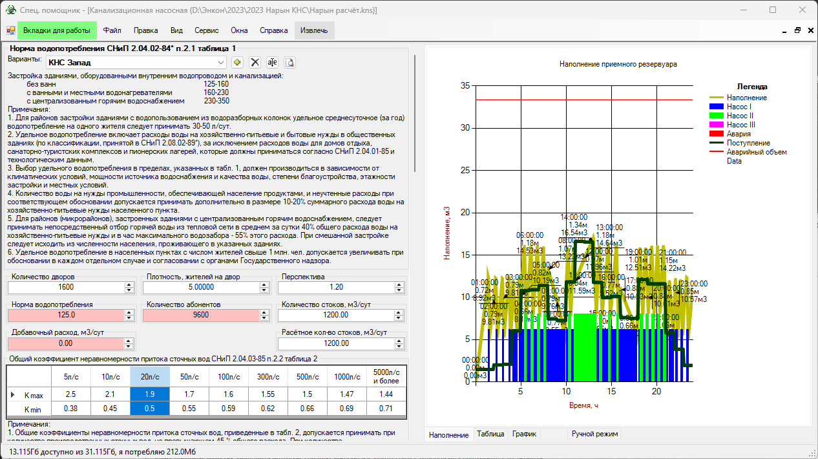Click the Добавочный расход input field
The height and width of the screenshot is (459, 818).
coord(65,343)
